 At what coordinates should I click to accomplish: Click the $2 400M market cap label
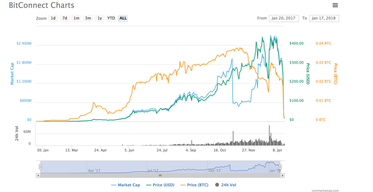click(x=24, y=43)
